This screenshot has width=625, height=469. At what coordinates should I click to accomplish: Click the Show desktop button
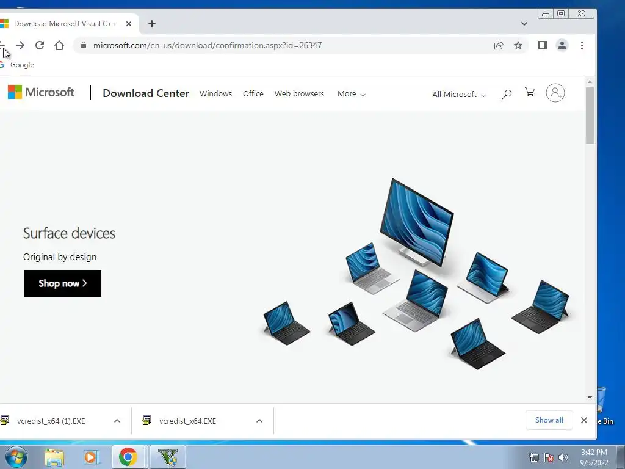621,457
